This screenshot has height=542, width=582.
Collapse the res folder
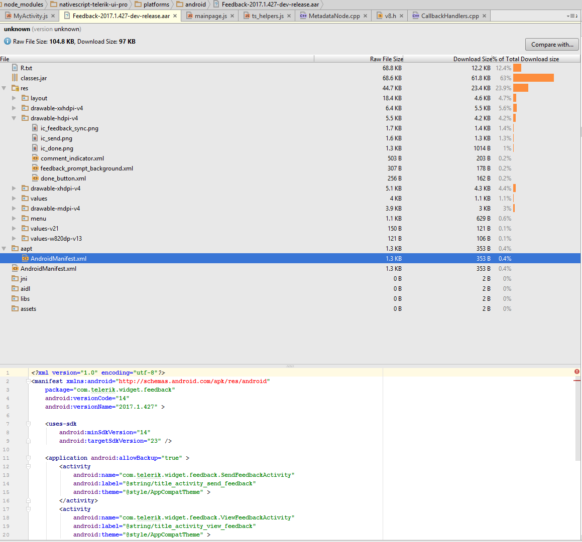[4, 88]
